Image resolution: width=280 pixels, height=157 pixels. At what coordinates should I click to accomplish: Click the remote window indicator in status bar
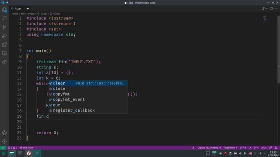[3, 148]
